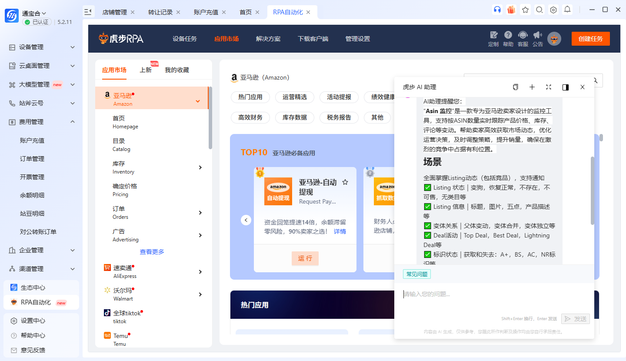Favorite 亚马逊-自动提现 with star icon
Image resolution: width=626 pixels, height=361 pixels.
point(345,182)
